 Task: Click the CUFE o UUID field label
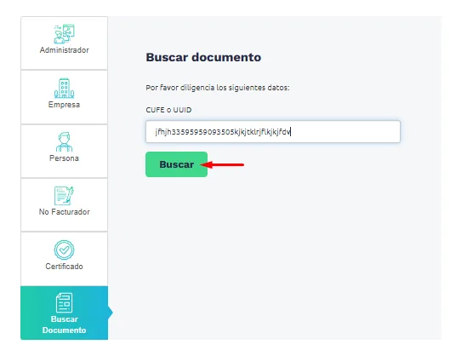pos(168,110)
